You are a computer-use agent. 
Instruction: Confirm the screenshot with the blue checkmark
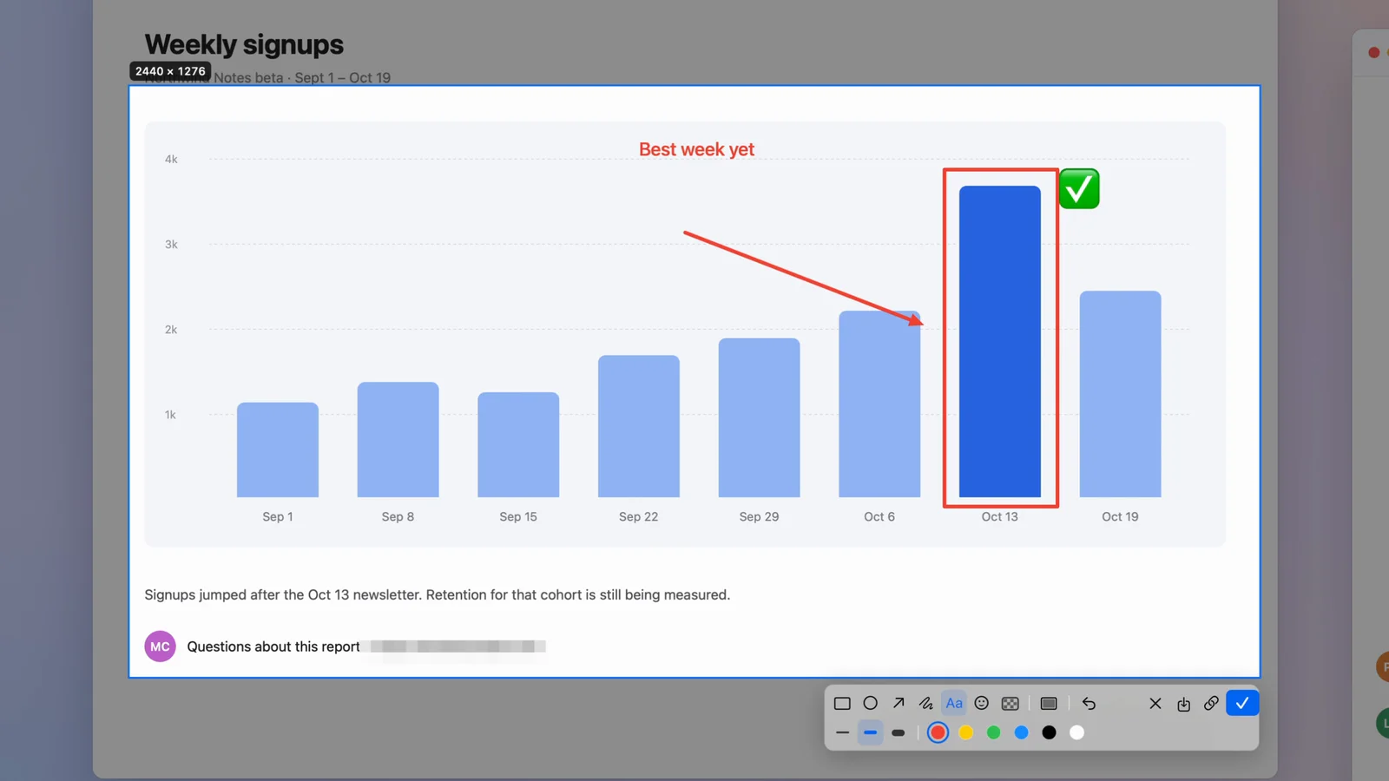pyautogui.click(x=1242, y=703)
